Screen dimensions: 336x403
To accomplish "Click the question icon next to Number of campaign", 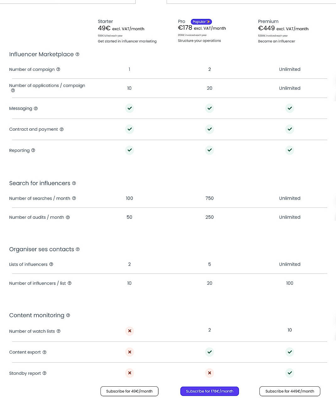I will tap(58, 69).
